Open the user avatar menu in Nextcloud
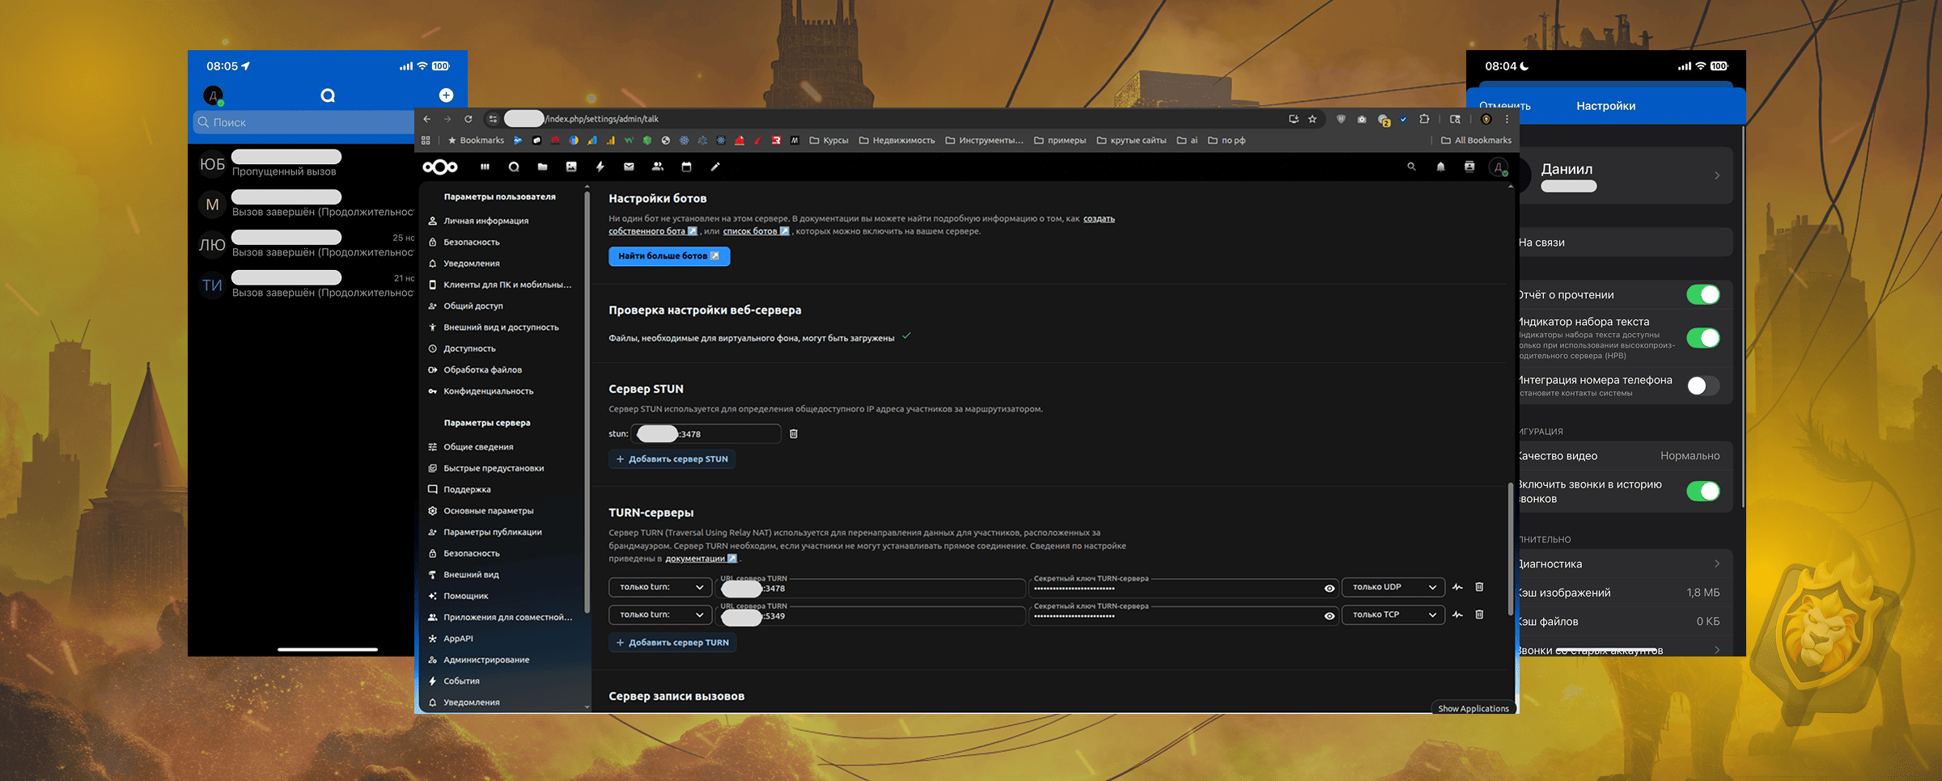Image resolution: width=1942 pixels, height=781 pixels. click(1499, 167)
